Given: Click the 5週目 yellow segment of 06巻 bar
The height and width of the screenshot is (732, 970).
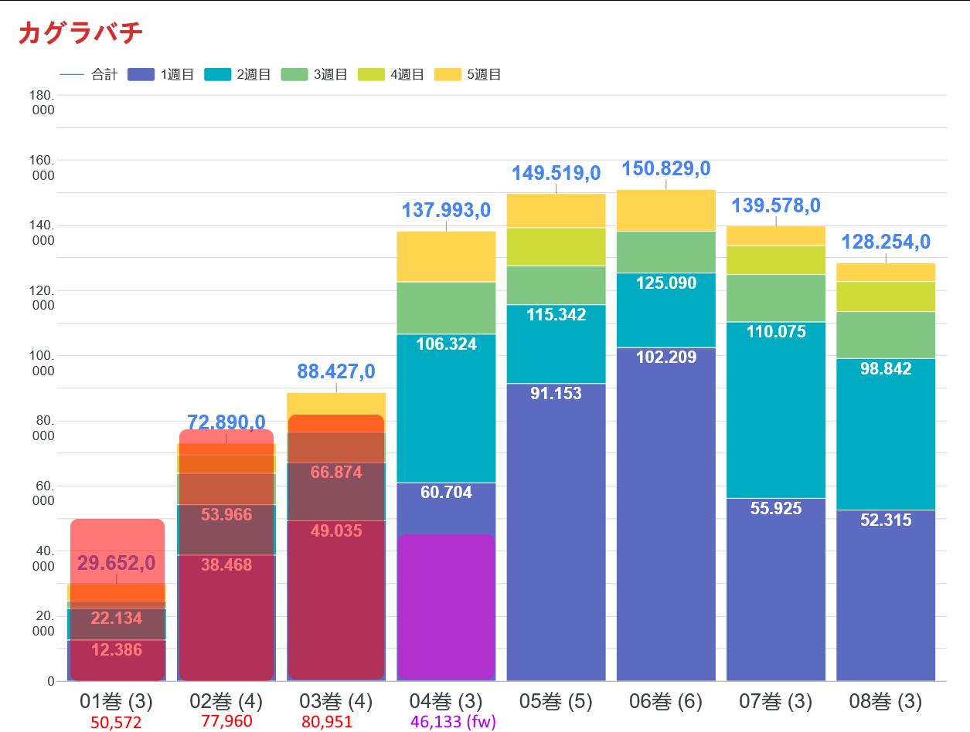Looking at the screenshot, I should (666, 210).
